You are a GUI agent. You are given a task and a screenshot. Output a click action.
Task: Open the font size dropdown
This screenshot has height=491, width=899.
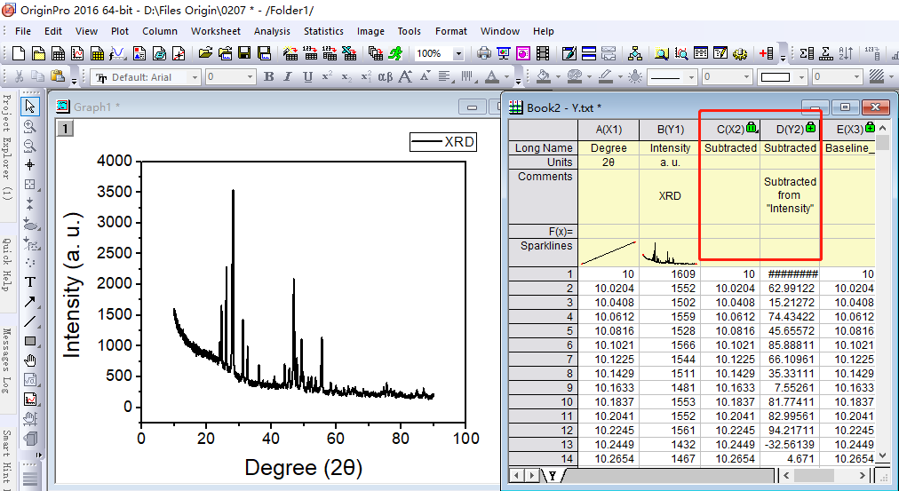pyautogui.click(x=250, y=76)
